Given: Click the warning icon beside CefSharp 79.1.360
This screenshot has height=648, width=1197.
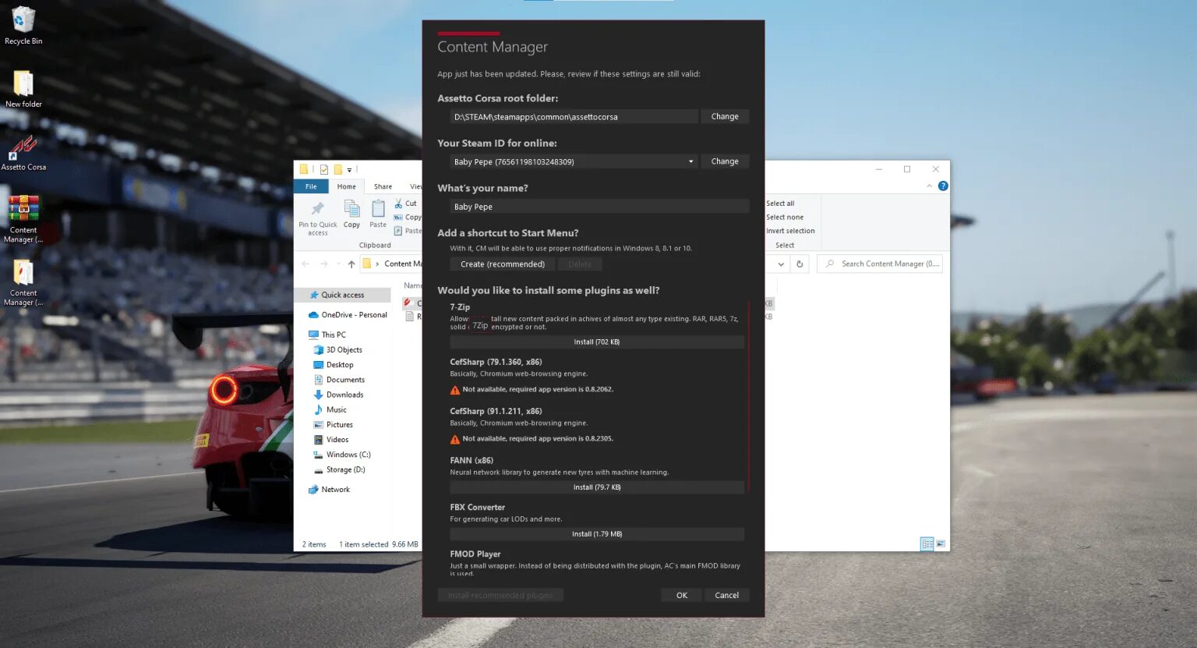Looking at the screenshot, I should pos(455,390).
